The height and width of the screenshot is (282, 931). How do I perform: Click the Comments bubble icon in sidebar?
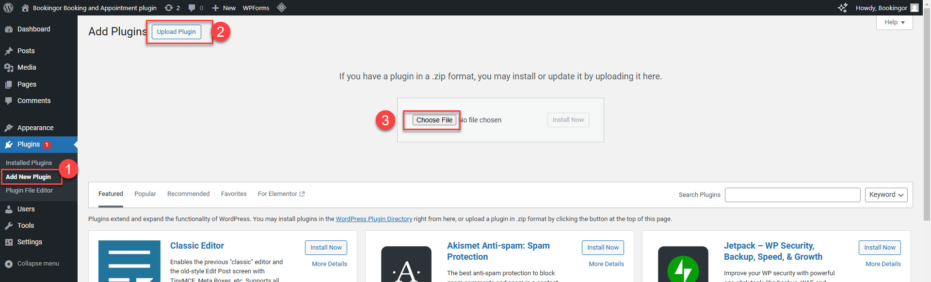[x=9, y=101]
